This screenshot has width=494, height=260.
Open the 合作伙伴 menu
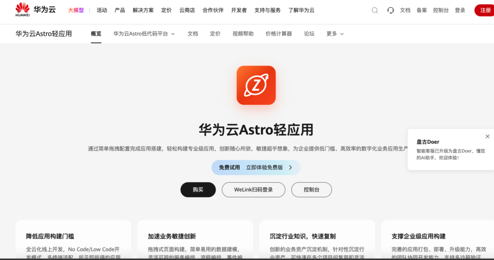(x=213, y=10)
